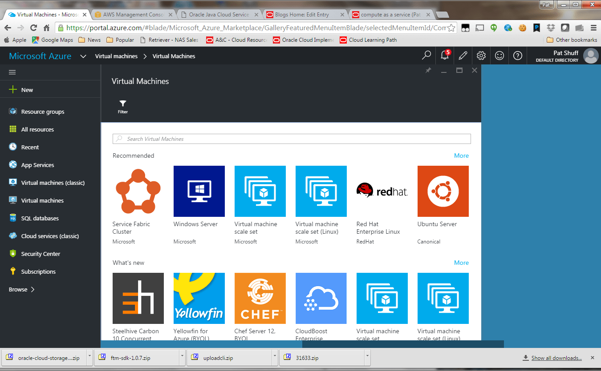Screen dimensions: 601x371
Task: Toggle the Azure sidebar hamburger menu
Action: click(12, 72)
